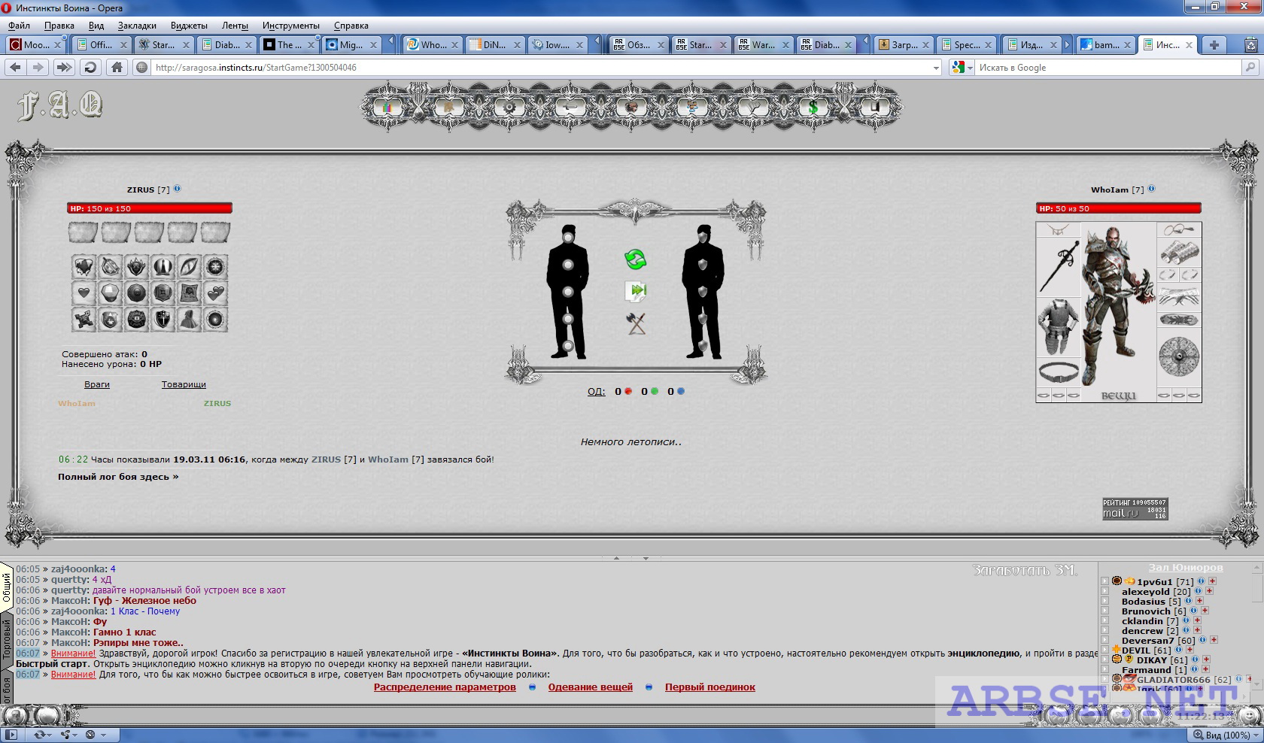Image resolution: width=1264 pixels, height=743 pixels.
Task: Open Полный лог боя здесь link
Action: 118,477
